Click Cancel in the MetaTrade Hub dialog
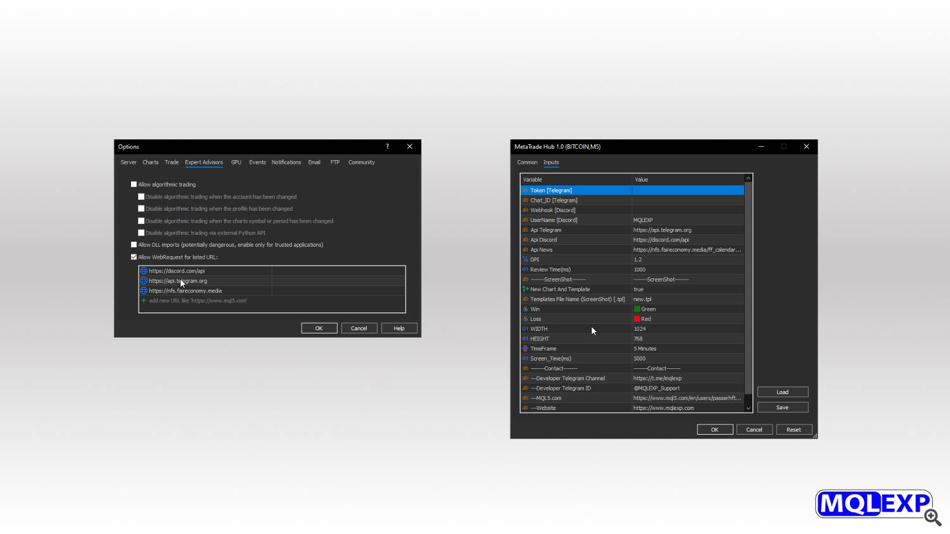 tap(754, 430)
